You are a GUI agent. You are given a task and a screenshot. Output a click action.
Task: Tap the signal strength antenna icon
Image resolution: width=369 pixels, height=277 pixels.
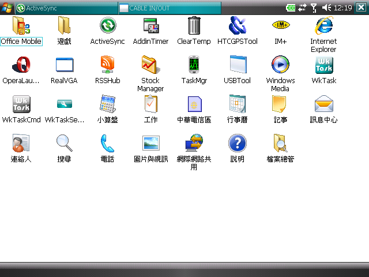(x=314, y=8)
